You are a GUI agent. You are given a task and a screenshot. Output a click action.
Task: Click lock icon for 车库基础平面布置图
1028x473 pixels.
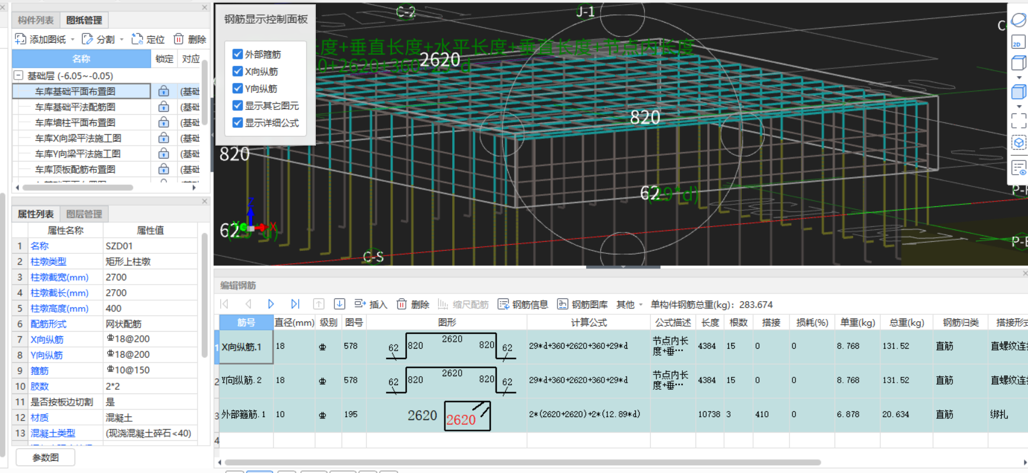(x=164, y=92)
